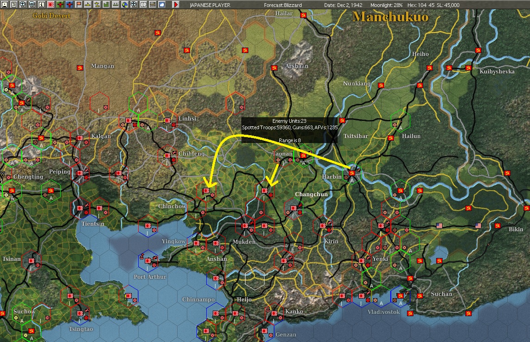Click the Soviet flag left of Kuibyshevka
The image size is (530, 342).
click(x=468, y=68)
